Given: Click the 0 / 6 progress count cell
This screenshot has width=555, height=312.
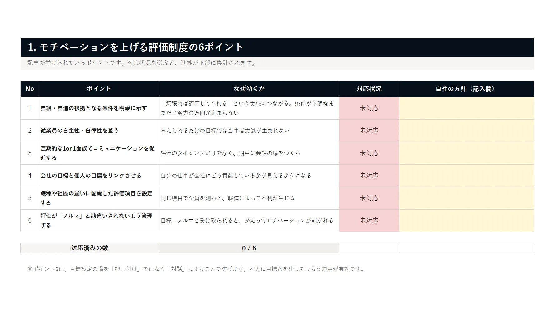Looking at the screenshot, I should pos(249,248).
